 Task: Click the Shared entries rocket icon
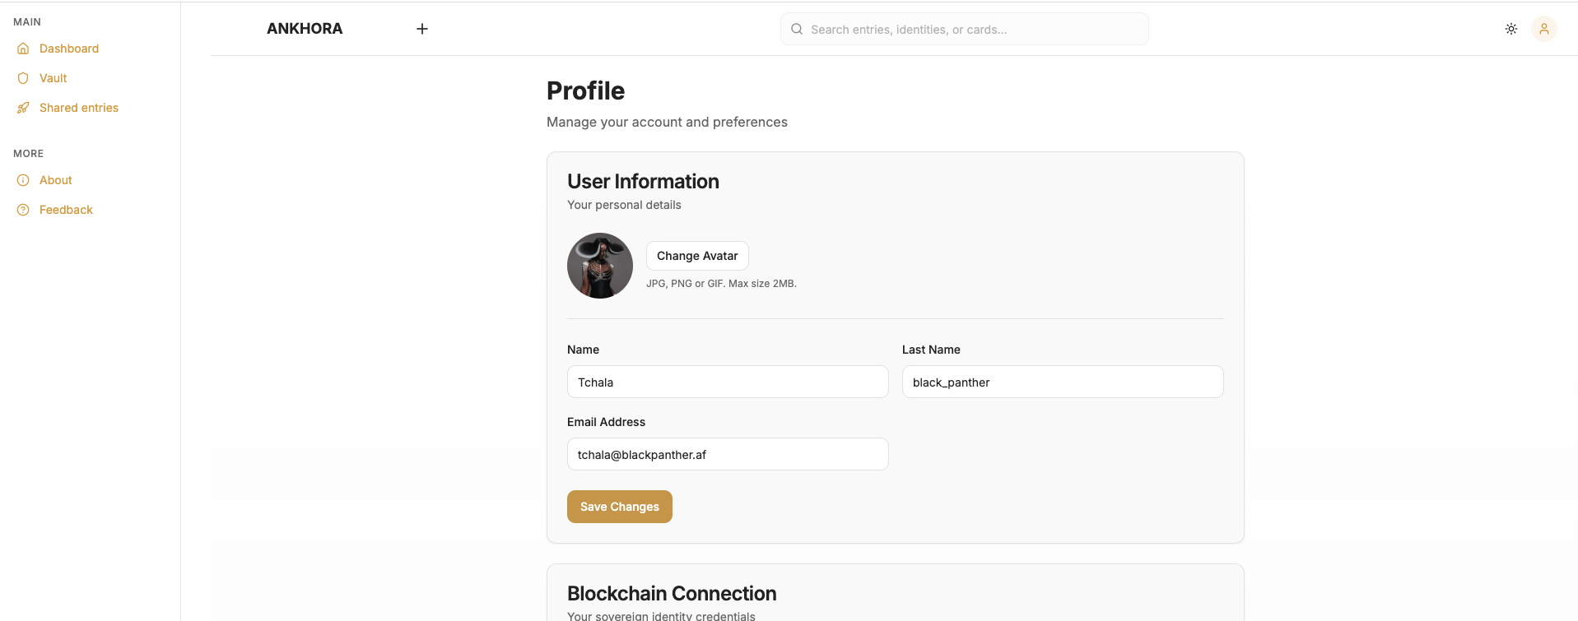pyautogui.click(x=23, y=108)
